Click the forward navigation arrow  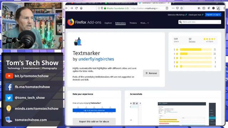(x=72, y=8)
